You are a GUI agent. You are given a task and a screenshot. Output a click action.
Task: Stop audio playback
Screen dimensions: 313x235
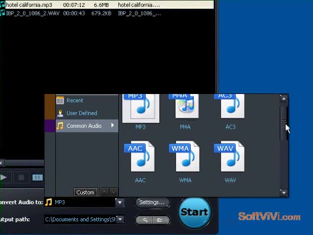click(21, 177)
